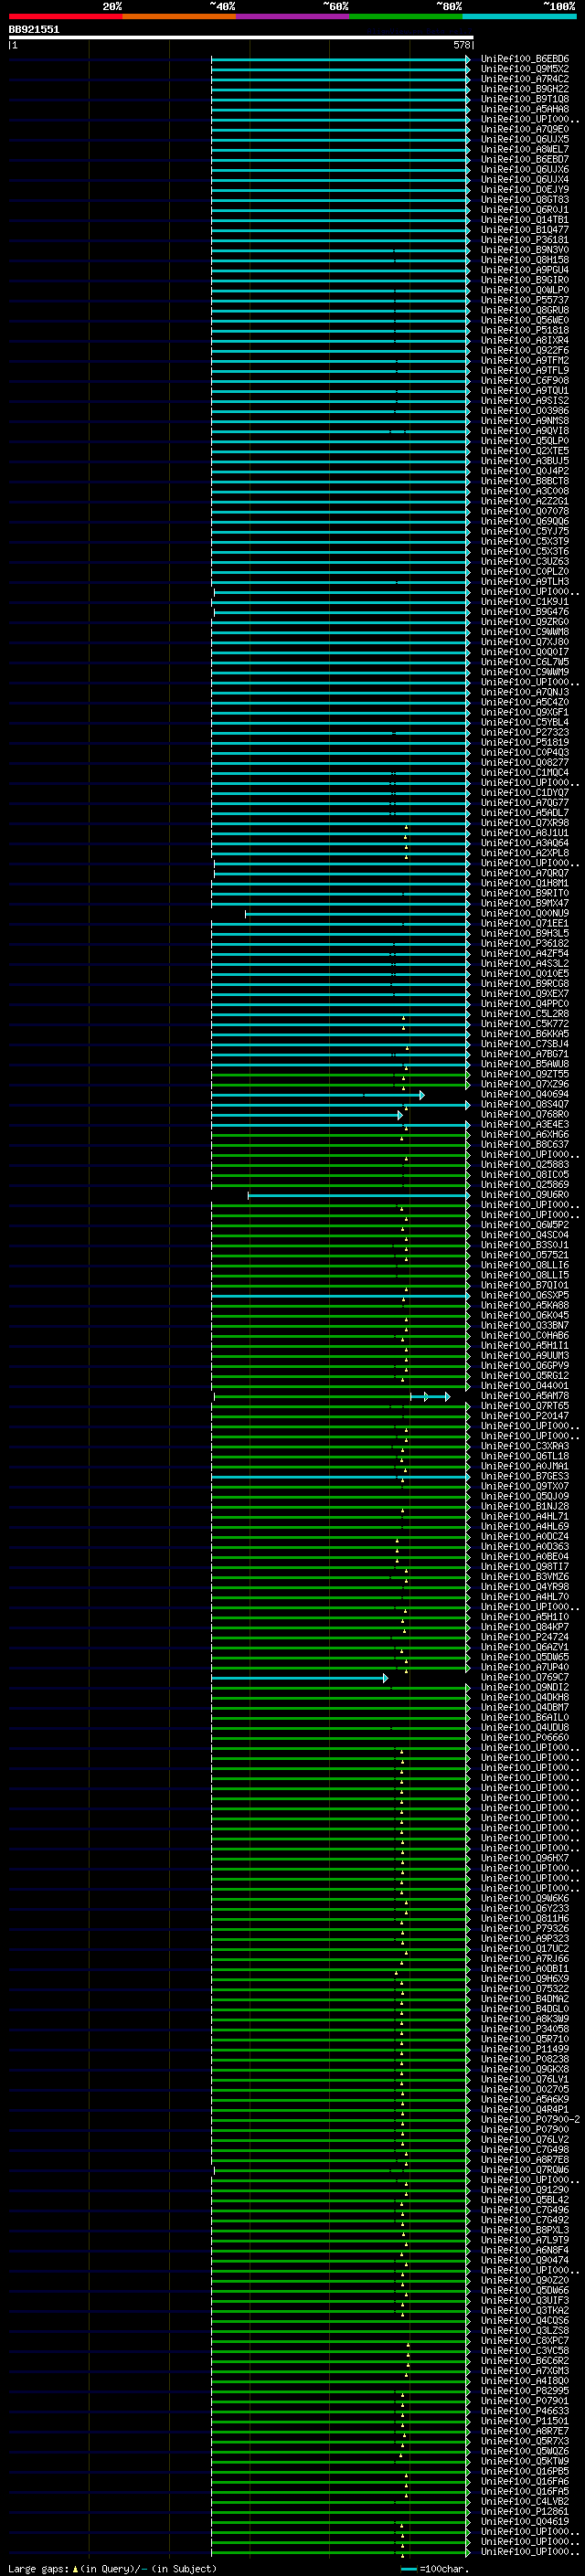Select hit UniRef100_A9SIS2
Image resolution: width=585 pixels, height=2576 pixels.
[x=524, y=401]
